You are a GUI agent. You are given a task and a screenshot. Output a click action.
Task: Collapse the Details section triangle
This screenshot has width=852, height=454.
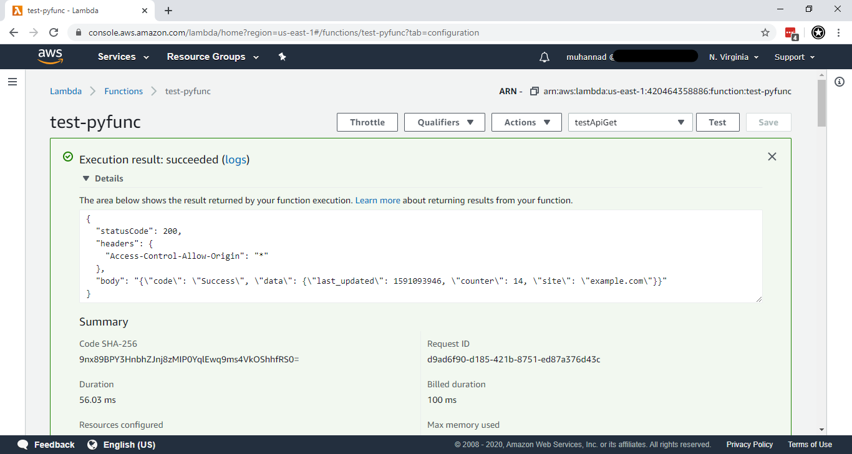tap(86, 178)
